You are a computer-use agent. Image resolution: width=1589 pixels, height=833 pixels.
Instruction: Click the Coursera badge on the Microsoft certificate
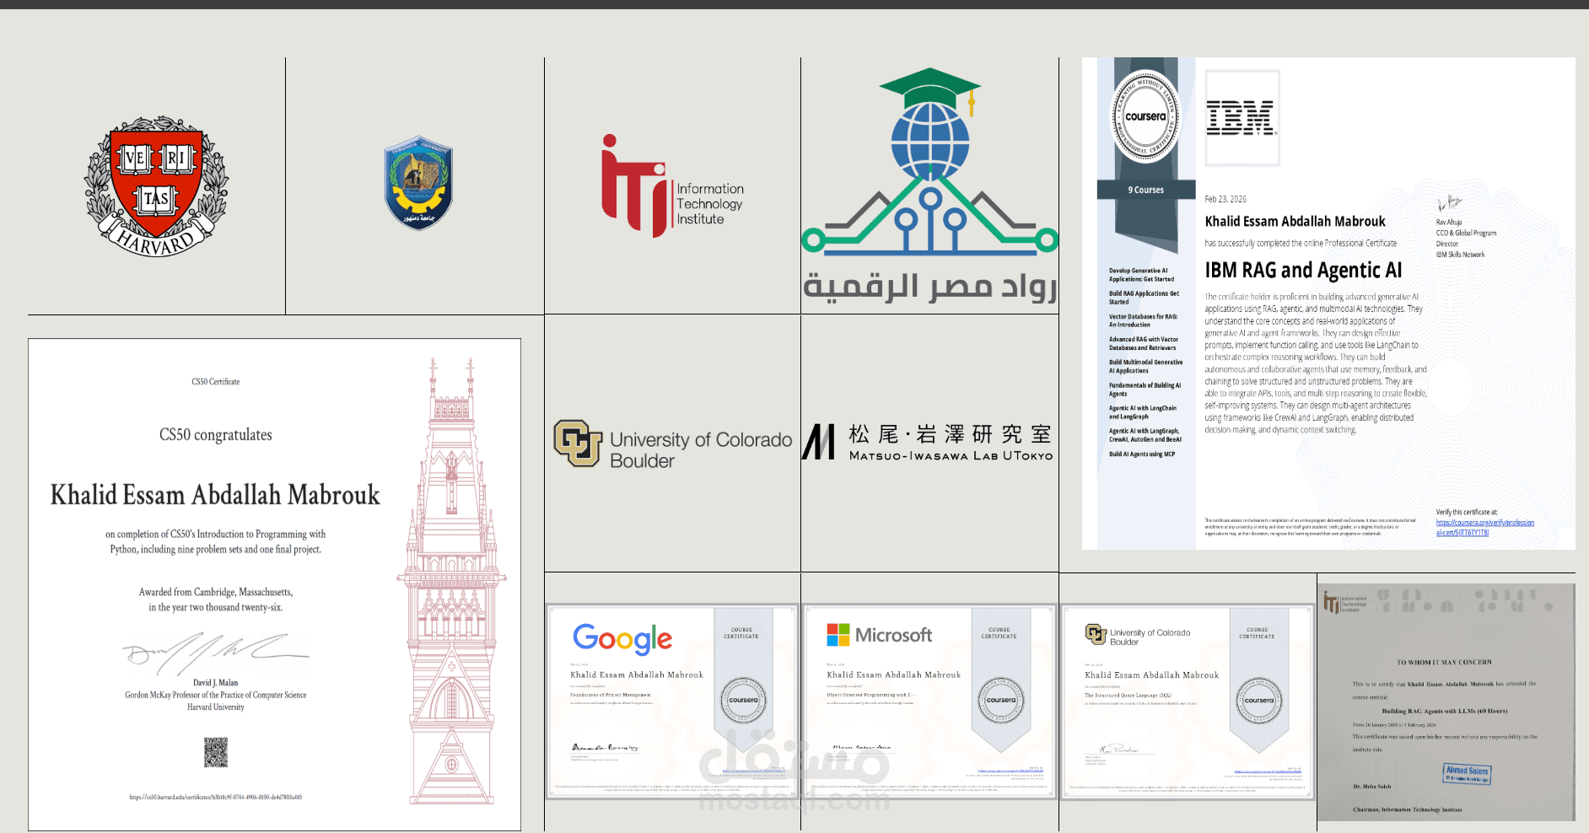coord(1001,700)
